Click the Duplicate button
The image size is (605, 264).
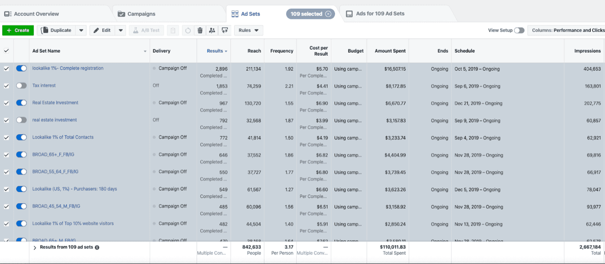57,31
